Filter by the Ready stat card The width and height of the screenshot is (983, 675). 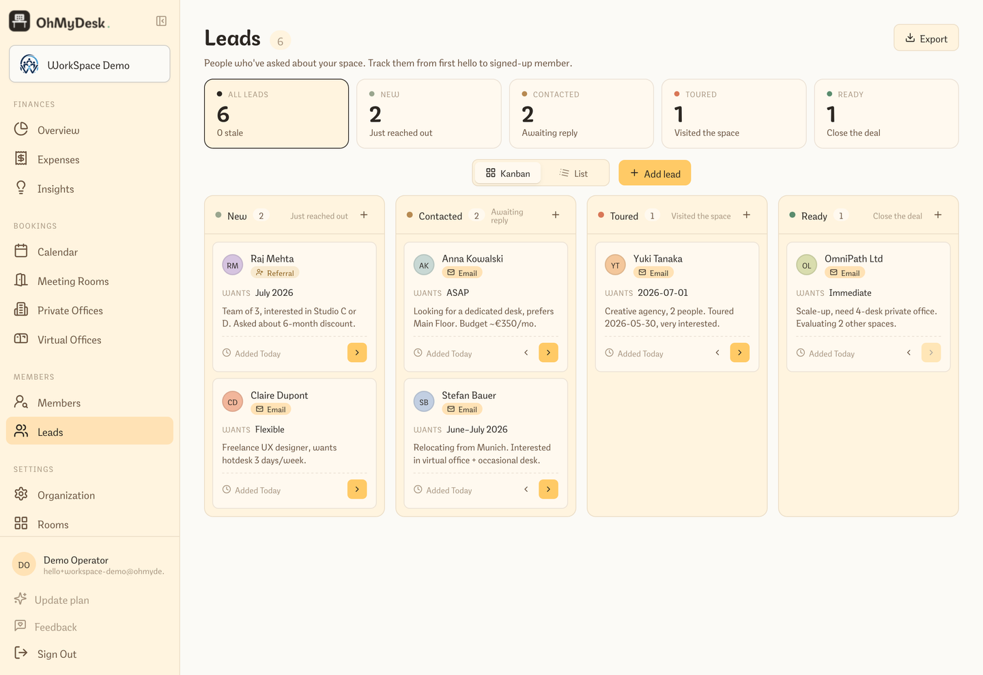click(x=886, y=113)
